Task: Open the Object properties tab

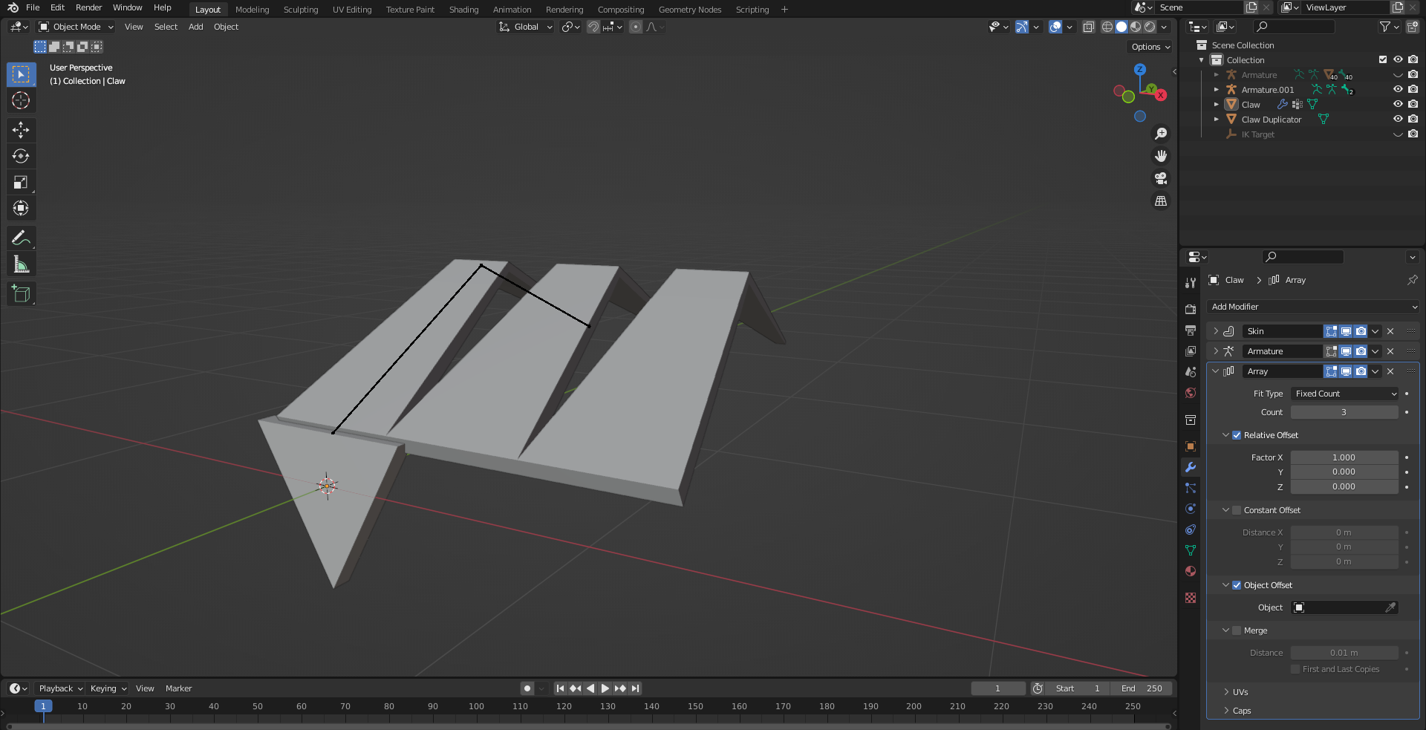Action: point(1191,446)
